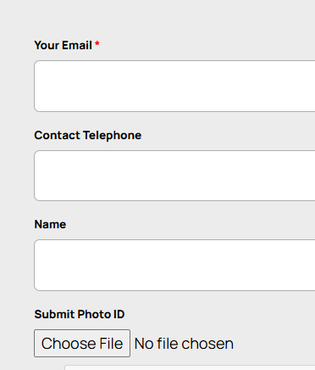
Task: Click the "No file chosen" status text
Action: tap(184, 344)
